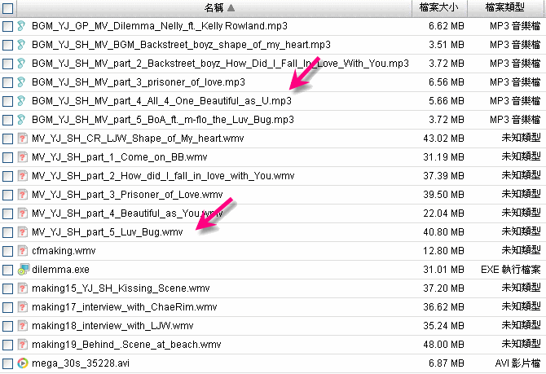Open file BGM_YJ_SH_MV_part_4_All_4_One_Beautiful_as_U.mp3

161,101
